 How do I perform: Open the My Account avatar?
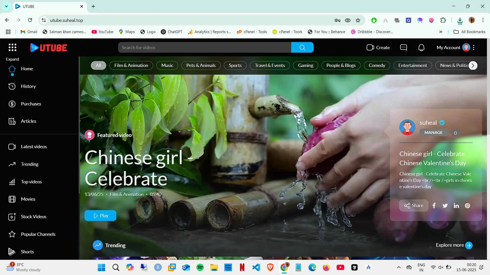[466, 47]
